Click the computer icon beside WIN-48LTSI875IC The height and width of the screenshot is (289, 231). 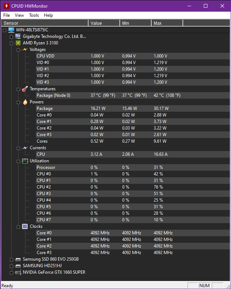(x=11, y=30)
